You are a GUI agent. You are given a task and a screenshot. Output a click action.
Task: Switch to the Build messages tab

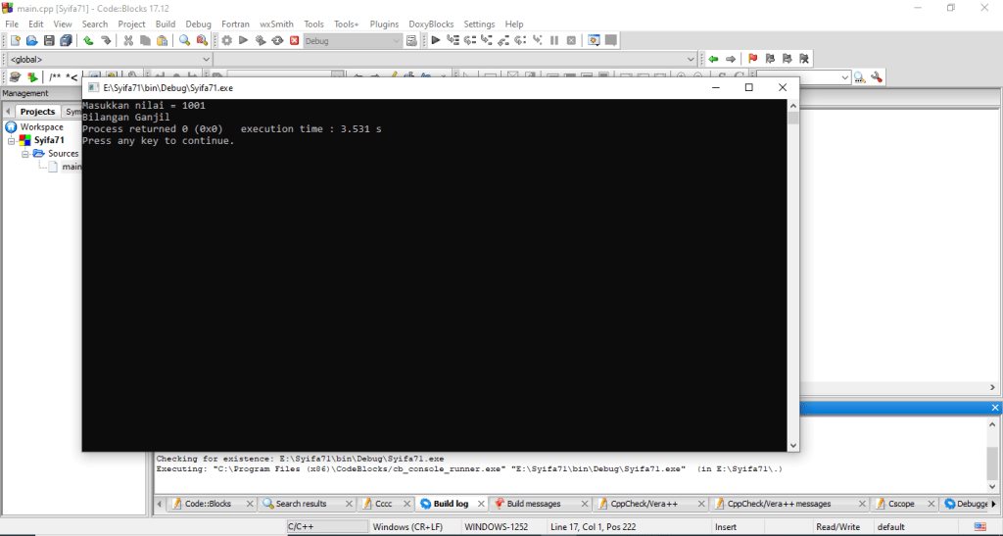coord(533,504)
